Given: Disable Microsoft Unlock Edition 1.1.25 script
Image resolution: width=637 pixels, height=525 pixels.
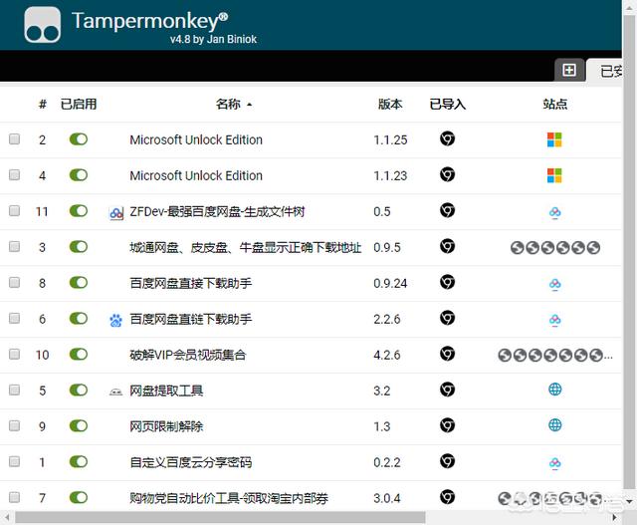Looking at the screenshot, I should [79, 139].
